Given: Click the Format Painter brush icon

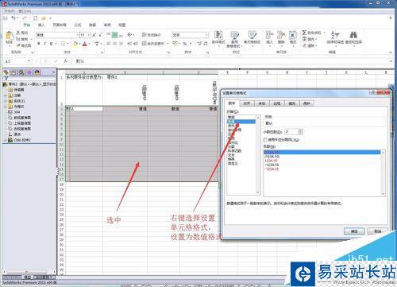Looking at the screenshot, I should point(18,45).
